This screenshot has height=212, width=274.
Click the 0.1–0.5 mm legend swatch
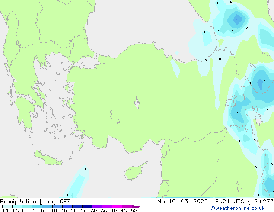click(7, 206)
